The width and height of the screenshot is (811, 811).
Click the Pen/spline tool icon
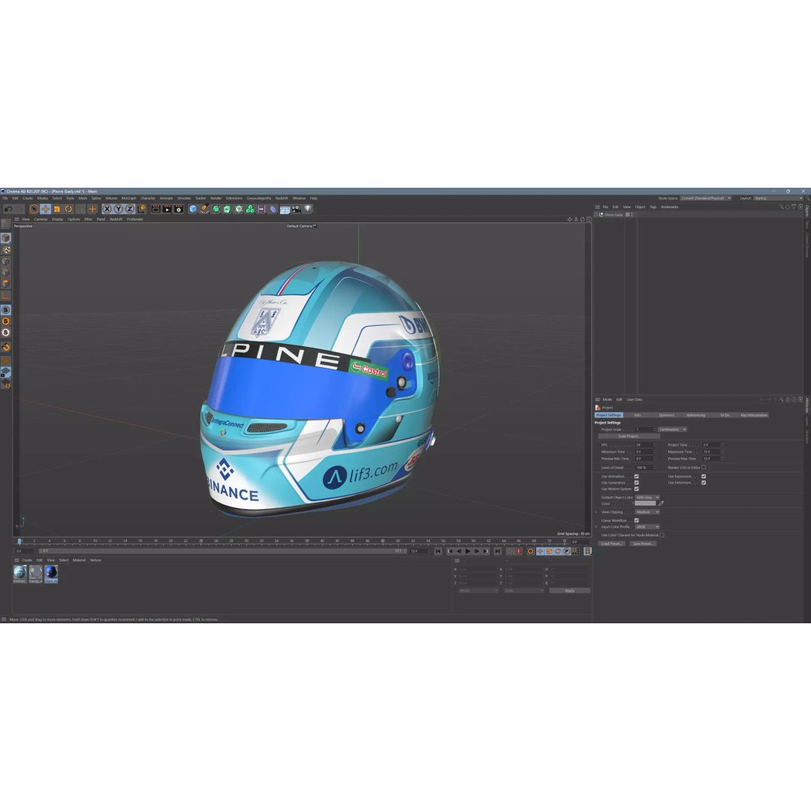[204, 209]
